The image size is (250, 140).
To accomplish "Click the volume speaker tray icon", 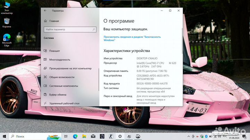I will coord(219,137).
